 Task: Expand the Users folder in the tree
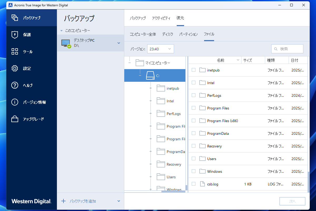coord(150,177)
